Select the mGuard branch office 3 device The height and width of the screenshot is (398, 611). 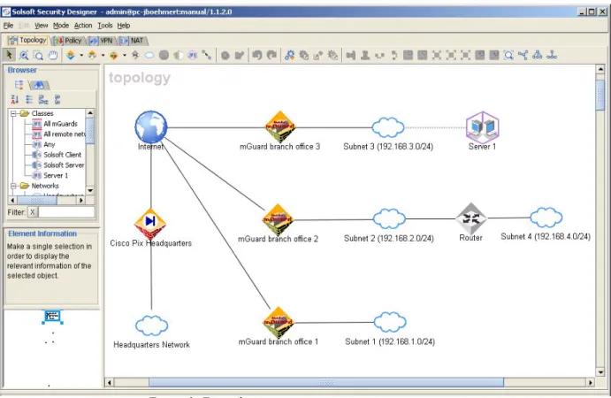pyautogui.click(x=279, y=126)
